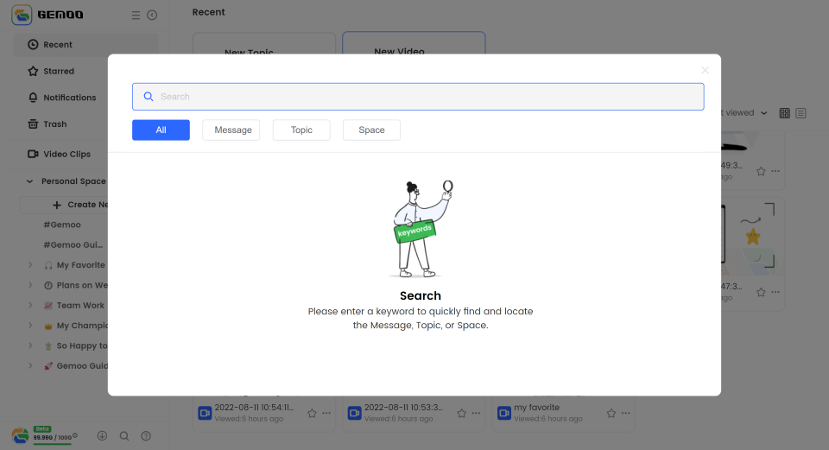The width and height of the screenshot is (829, 450).
Task: Click the Search input field
Action: pyautogui.click(x=418, y=97)
